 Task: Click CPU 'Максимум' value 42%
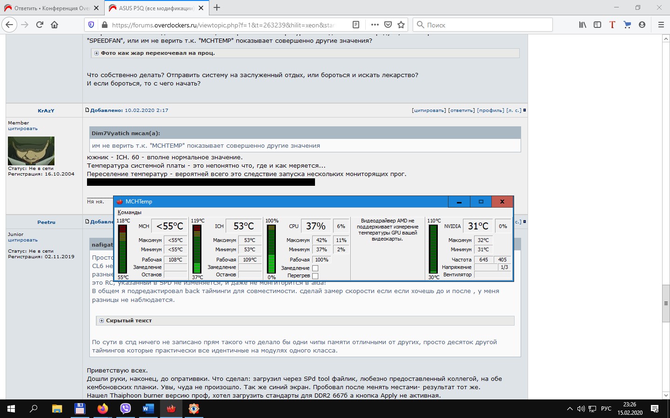322,240
